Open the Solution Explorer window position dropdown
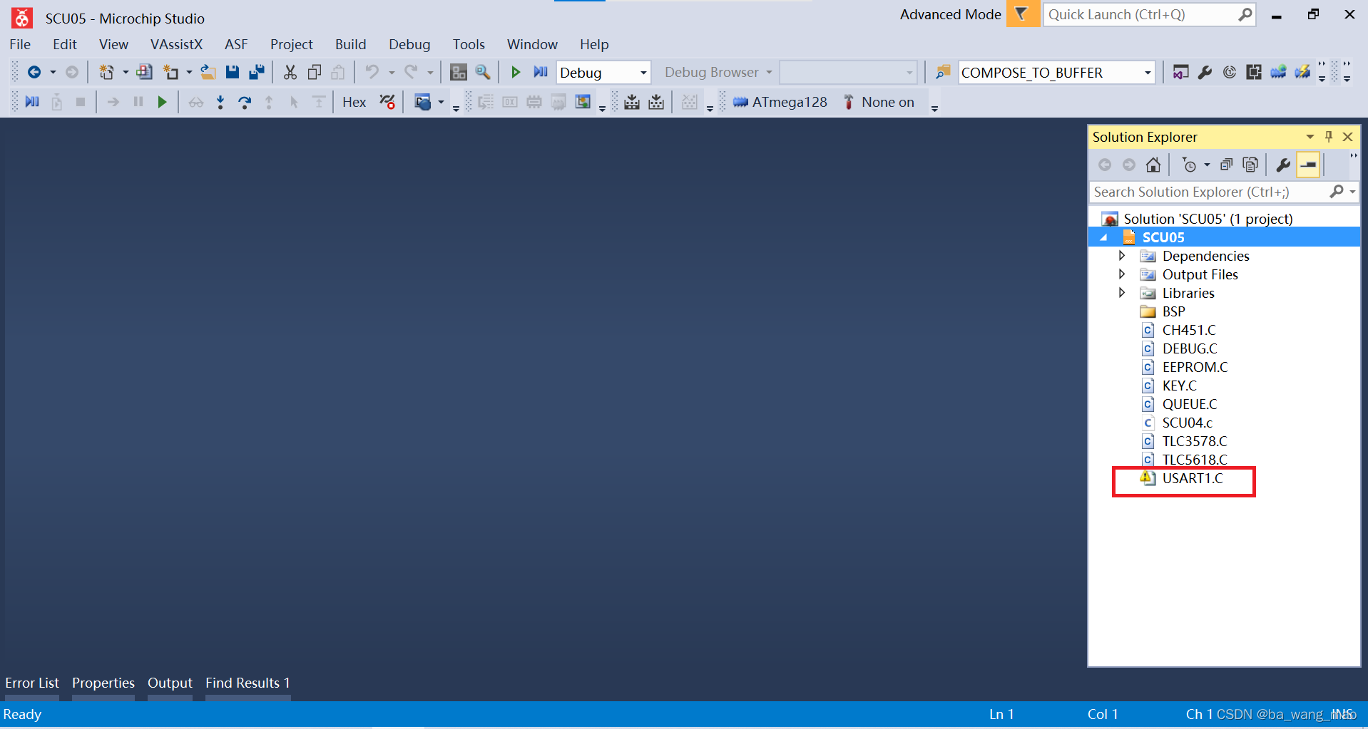The image size is (1368, 729). (1310, 136)
